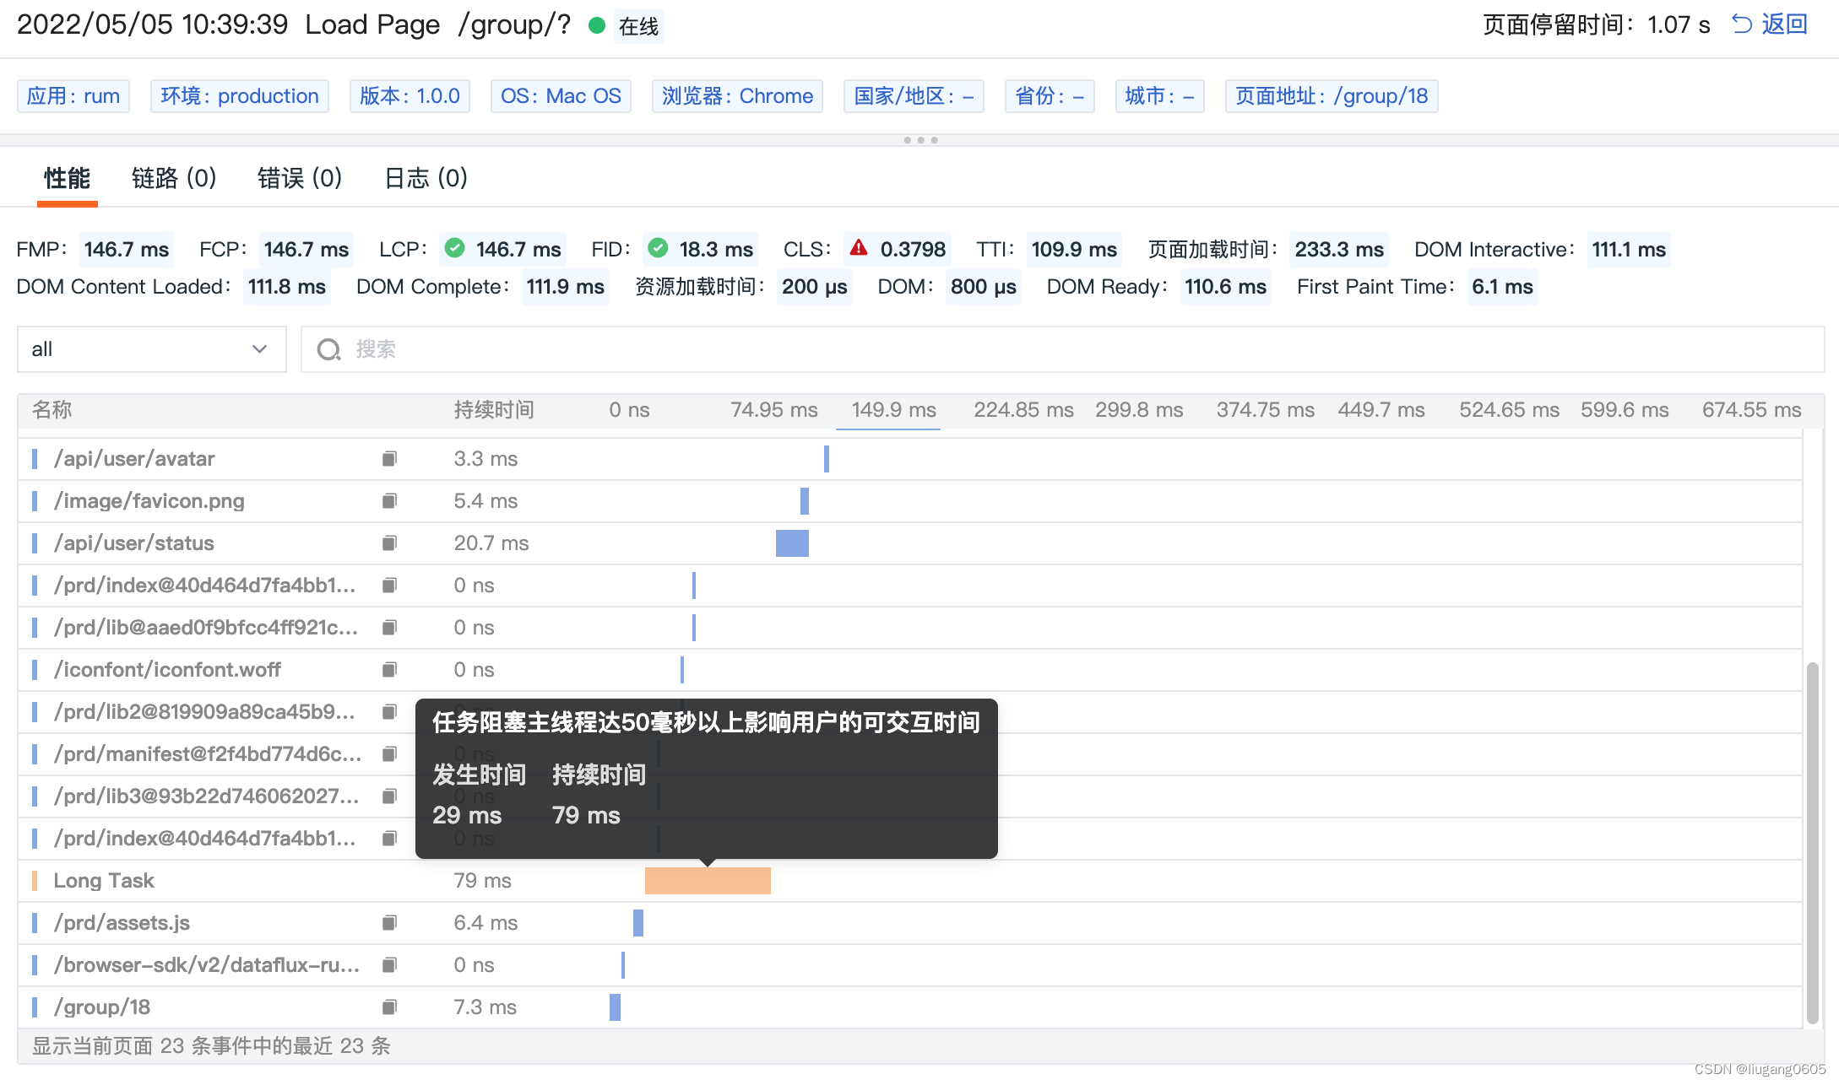The image size is (1839, 1085).
Task: Click the TTI value 109.9 ms
Action: point(1074,250)
